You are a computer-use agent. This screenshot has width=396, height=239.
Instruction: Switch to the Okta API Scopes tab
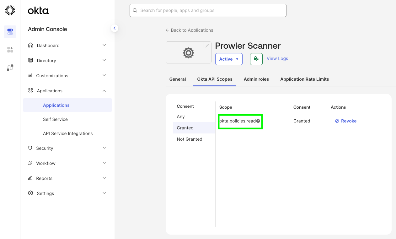[215, 79]
